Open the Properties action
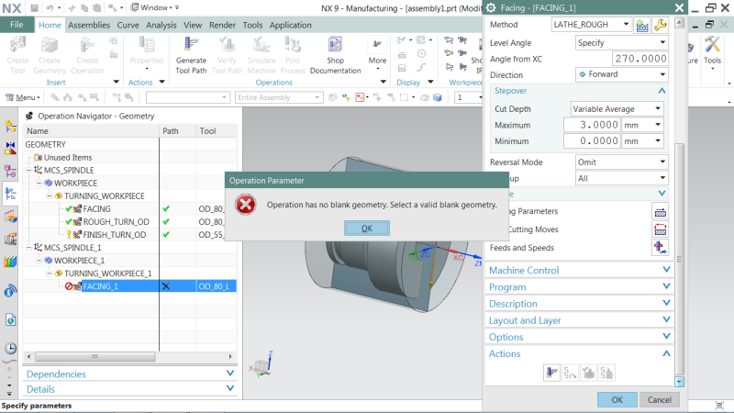Screen dimensions: 734x413 point(147,54)
